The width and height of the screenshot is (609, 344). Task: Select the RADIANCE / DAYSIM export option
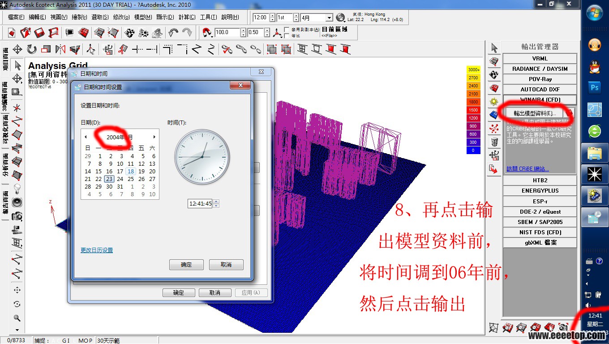pyautogui.click(x=540, y=69)
